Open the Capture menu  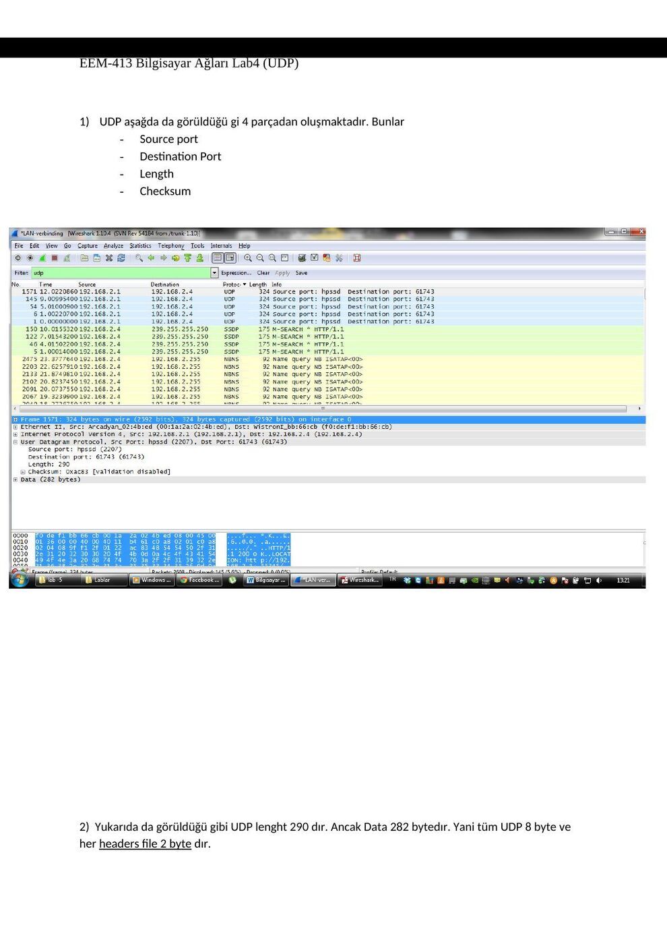pyautogui.click(x=88, y=246)
